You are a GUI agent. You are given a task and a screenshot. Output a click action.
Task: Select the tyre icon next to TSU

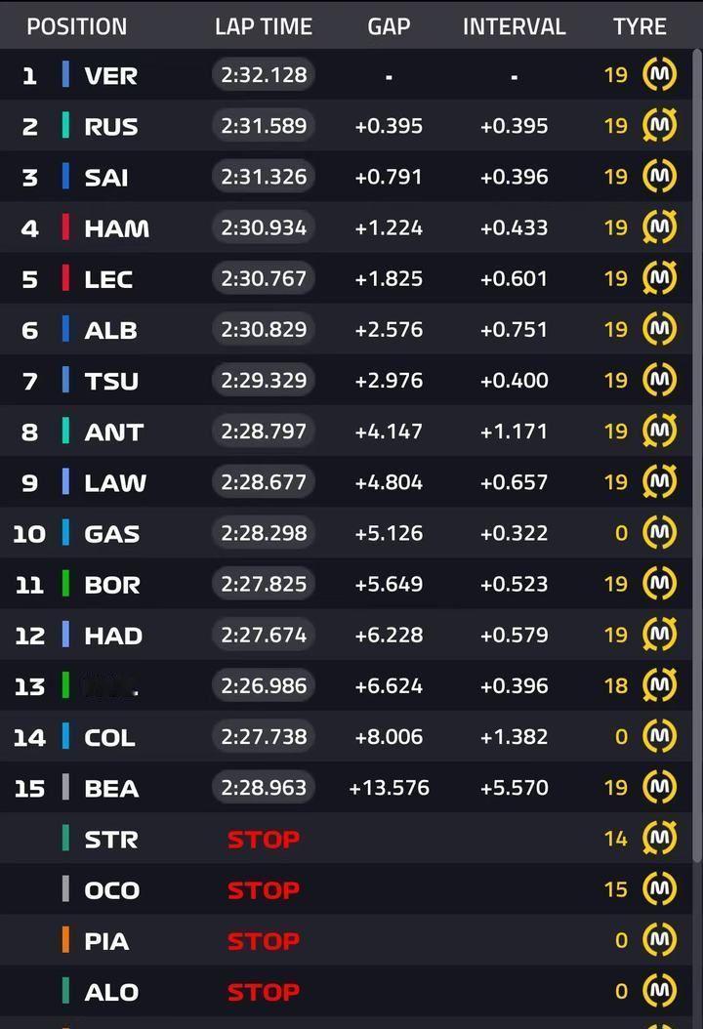click(x=660, y=380)
